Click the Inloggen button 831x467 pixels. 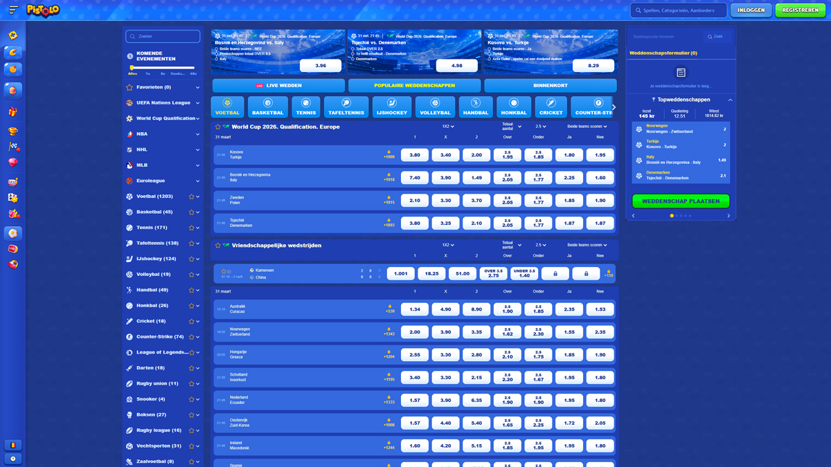click(x=751, y=10)
